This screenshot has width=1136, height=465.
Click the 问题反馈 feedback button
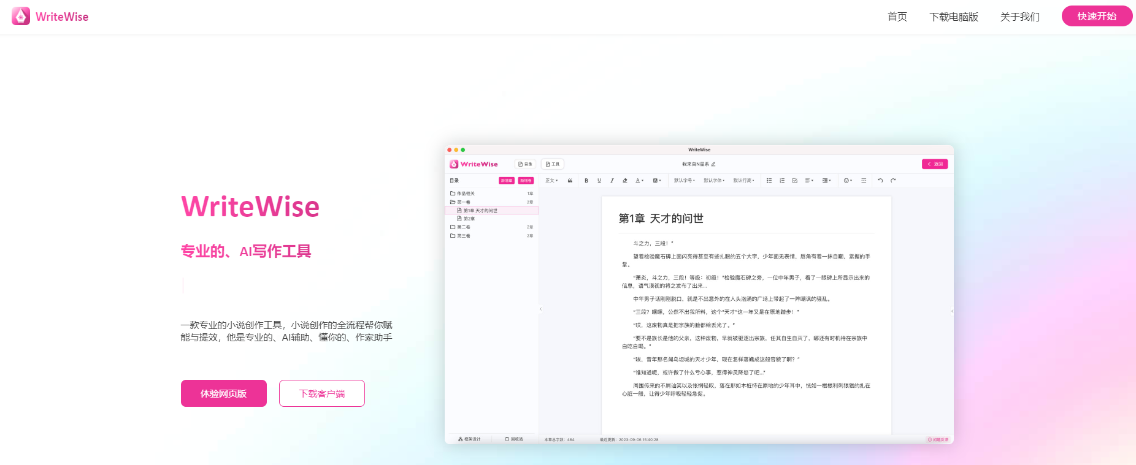938,440
